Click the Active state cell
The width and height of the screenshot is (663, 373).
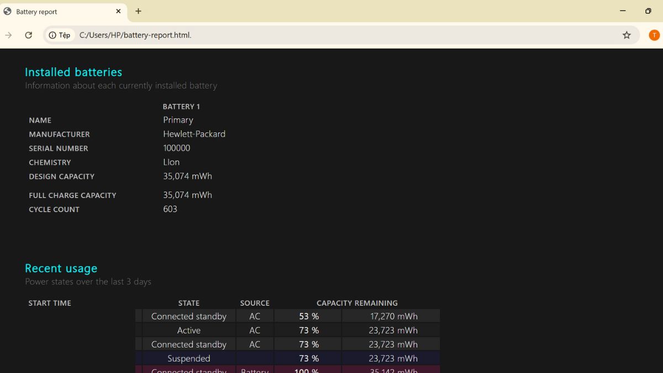(189, 330)
